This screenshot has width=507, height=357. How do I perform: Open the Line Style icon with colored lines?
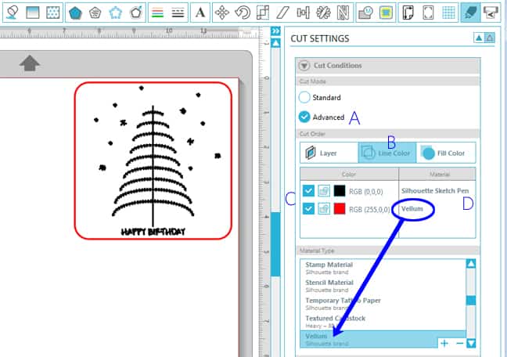pyautogui.click(x=156, y=13)
